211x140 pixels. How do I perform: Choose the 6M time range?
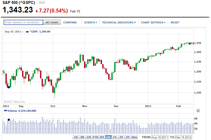[108, 137]
